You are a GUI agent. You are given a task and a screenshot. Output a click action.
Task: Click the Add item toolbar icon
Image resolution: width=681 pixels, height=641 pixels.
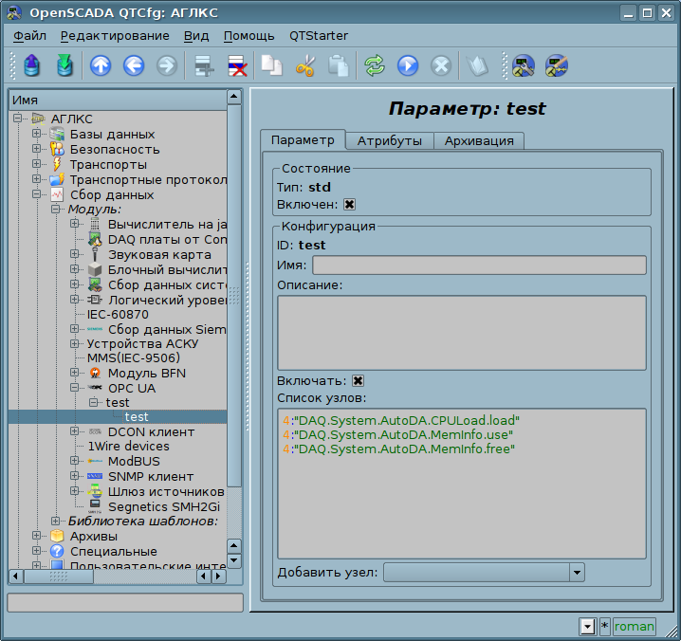click(202, 65)
